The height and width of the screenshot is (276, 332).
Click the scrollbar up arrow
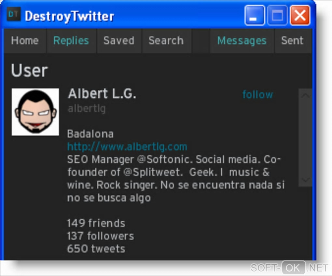point(305,95)
